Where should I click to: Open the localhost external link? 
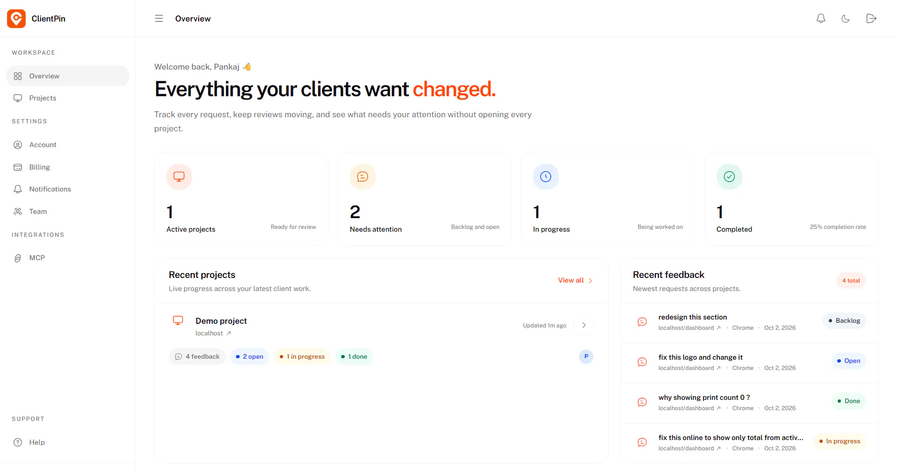pos(213,334)
